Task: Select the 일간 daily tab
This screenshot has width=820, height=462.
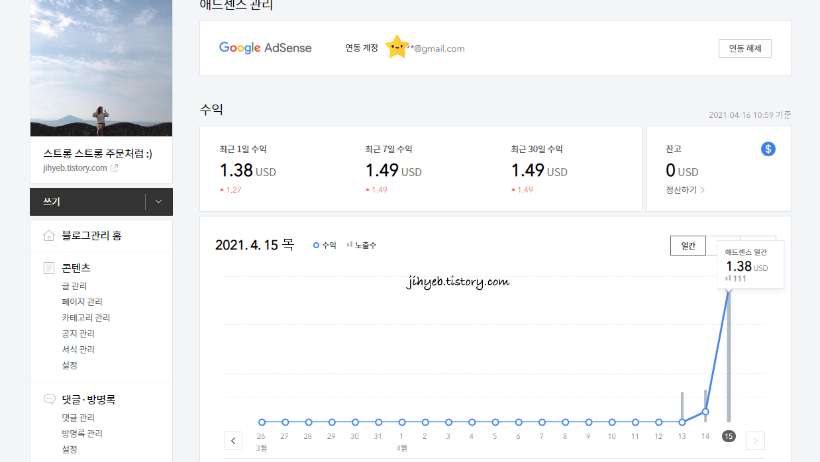Action: [688, 246]
